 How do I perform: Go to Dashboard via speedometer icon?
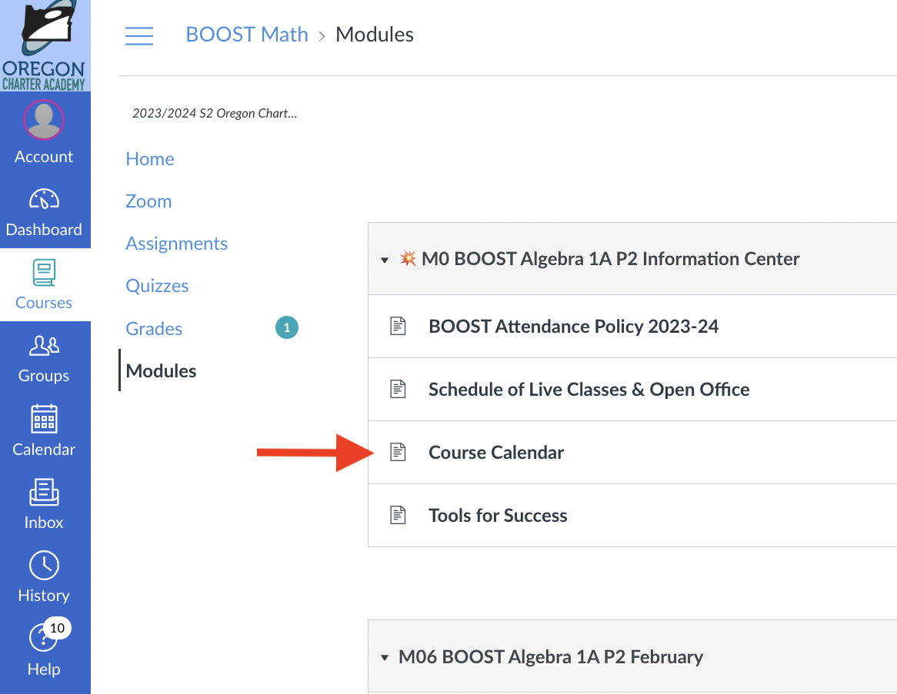[44, 200]
